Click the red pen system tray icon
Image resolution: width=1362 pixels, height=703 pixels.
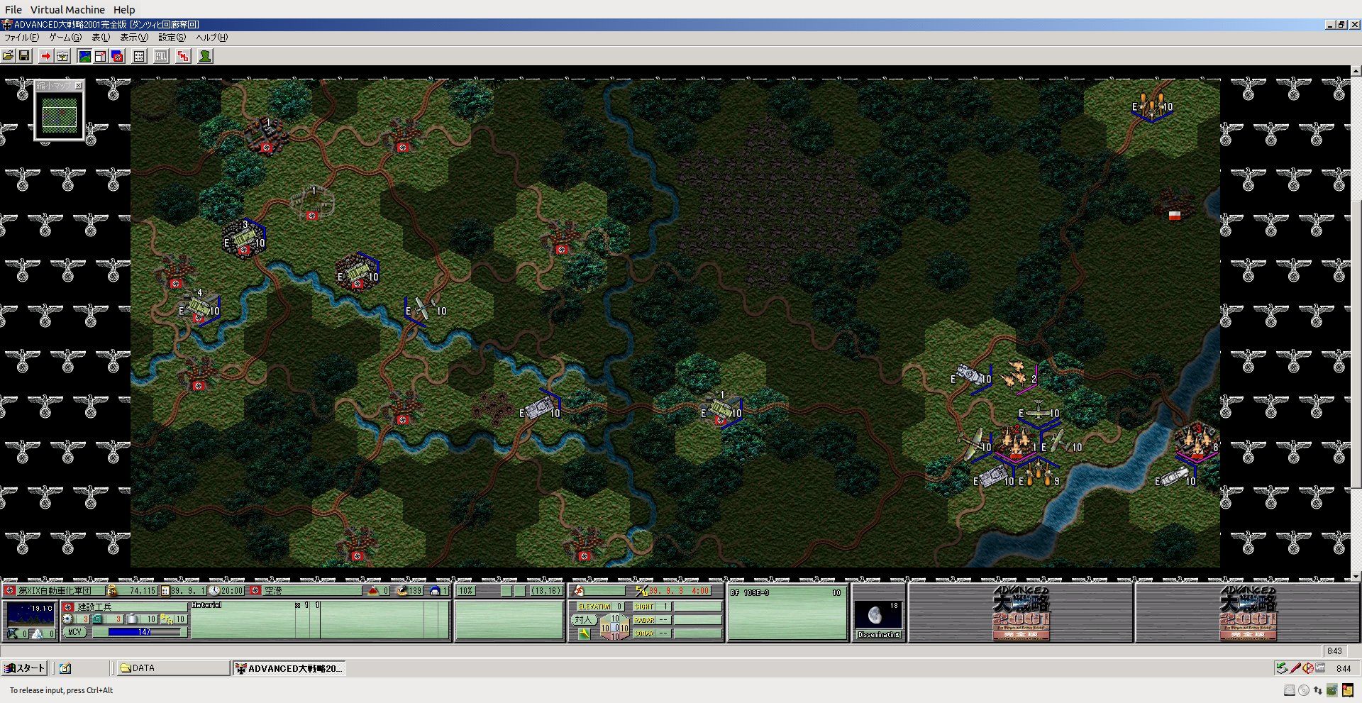[x=1295, y=668]
